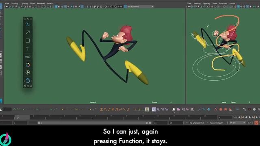Open Lighting menu in camera1 panel
The height and width of the screenshot is (146, 260).
(24, 3)
